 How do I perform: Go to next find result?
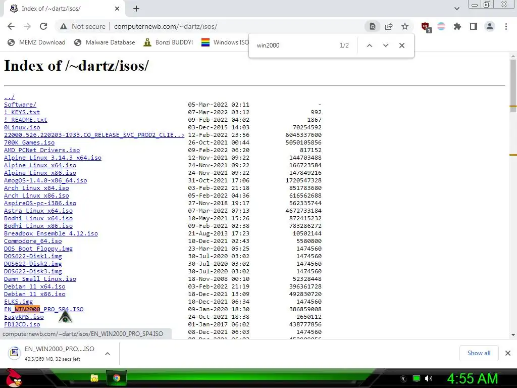tap(386, 45)
